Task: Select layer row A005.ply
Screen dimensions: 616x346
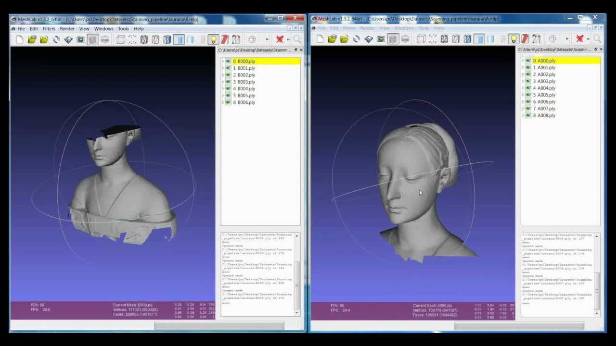Action: [561, 95]
